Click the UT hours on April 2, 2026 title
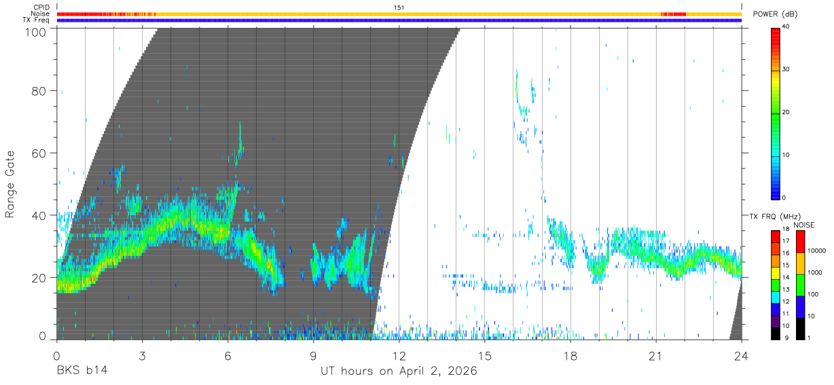Image resolution: width=834 pixels, height=385 pixels. coord(399,371)
